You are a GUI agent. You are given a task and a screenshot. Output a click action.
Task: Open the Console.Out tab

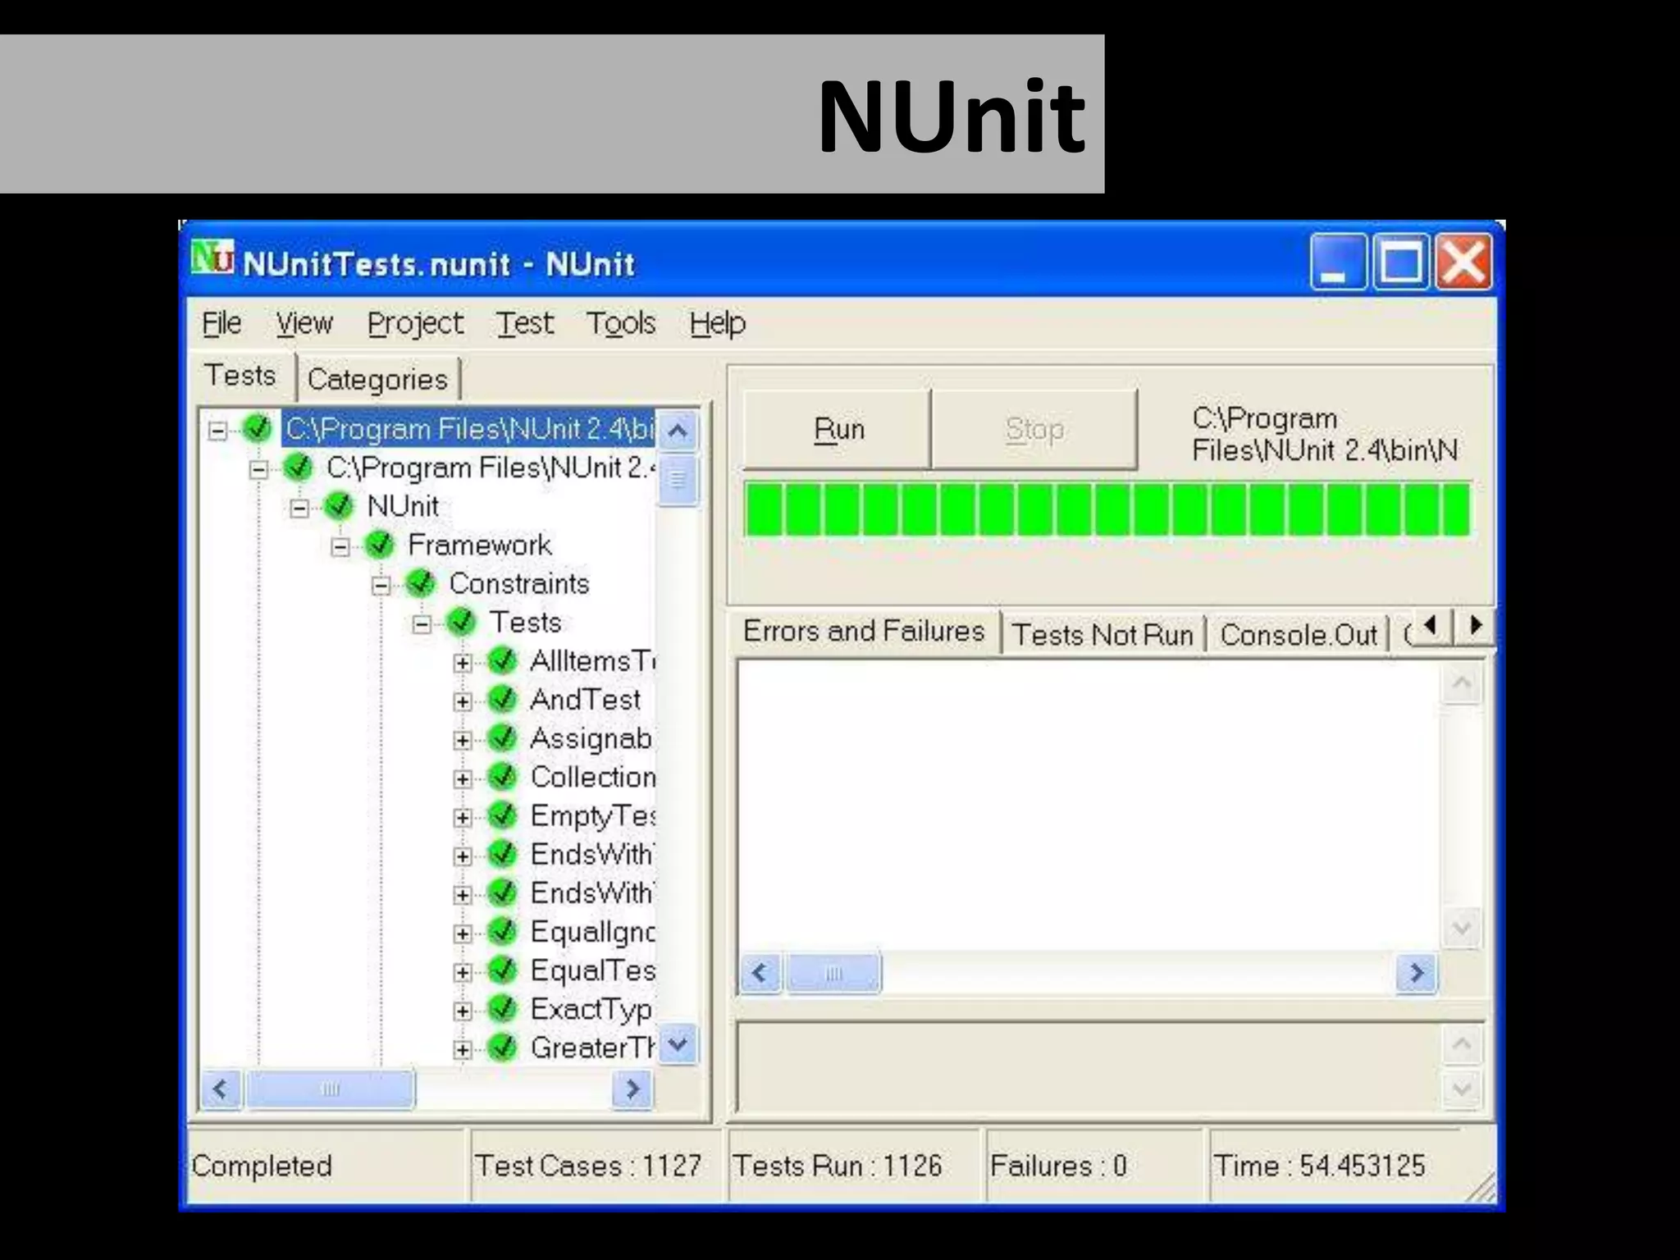pos(1299,635)
